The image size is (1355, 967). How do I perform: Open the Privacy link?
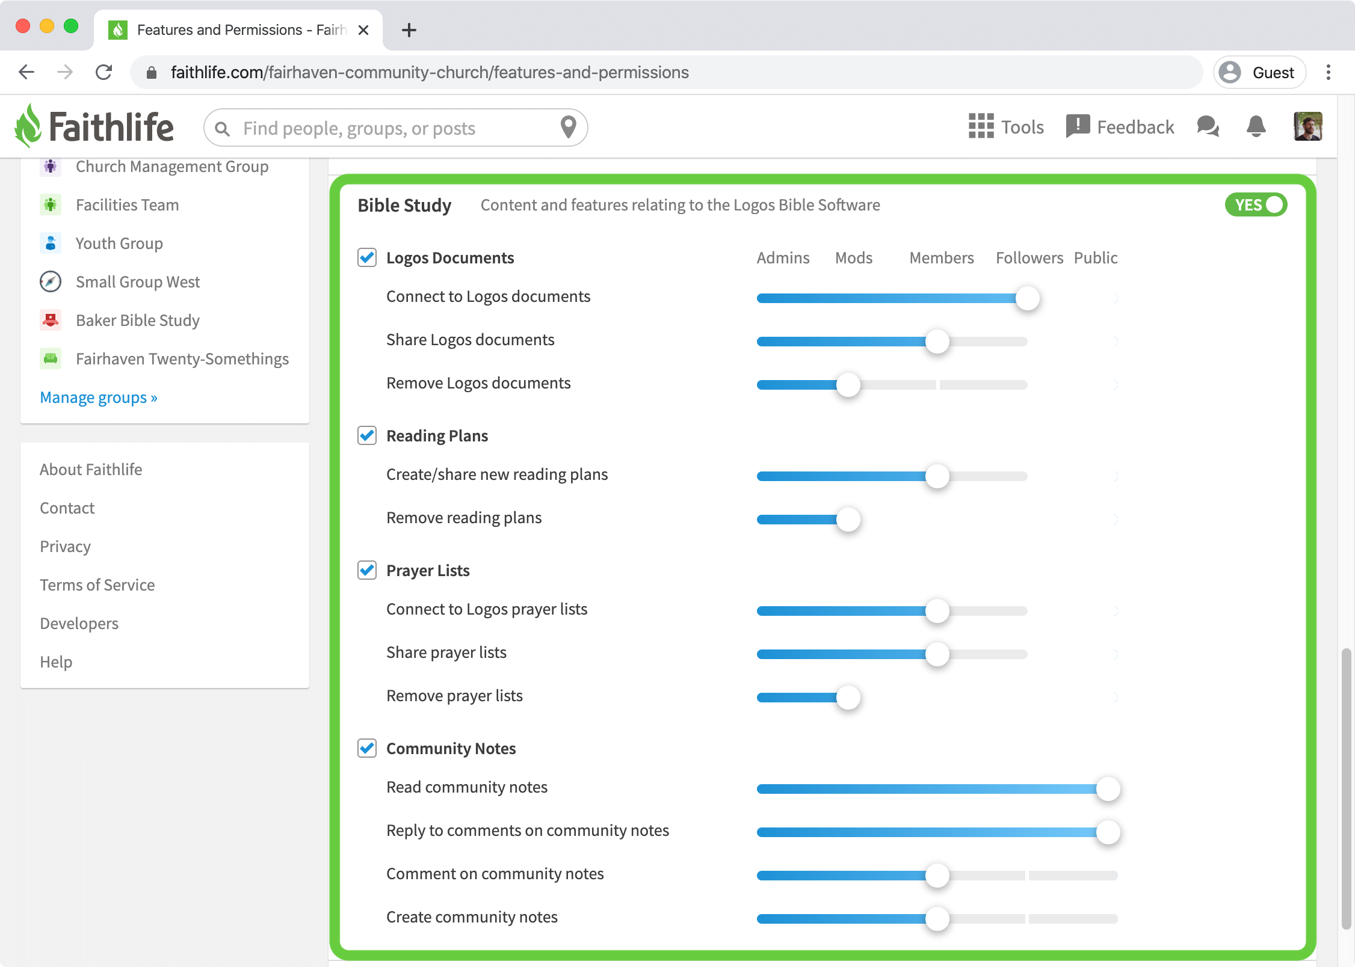(x=66, y=547)
